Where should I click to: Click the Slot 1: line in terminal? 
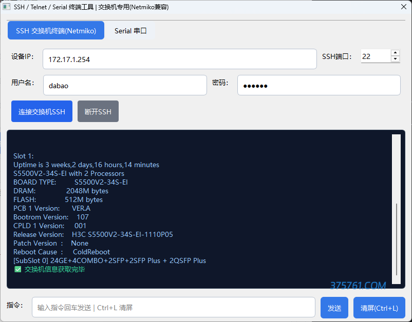click(24, 156)
